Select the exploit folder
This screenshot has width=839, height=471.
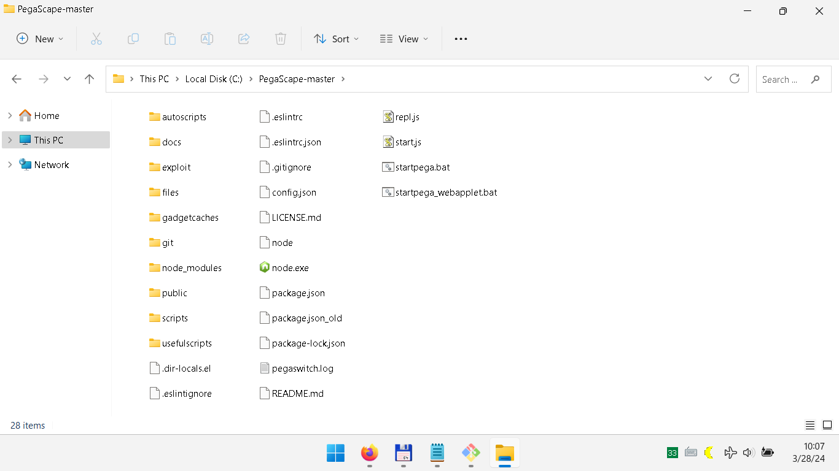point(170,167)
